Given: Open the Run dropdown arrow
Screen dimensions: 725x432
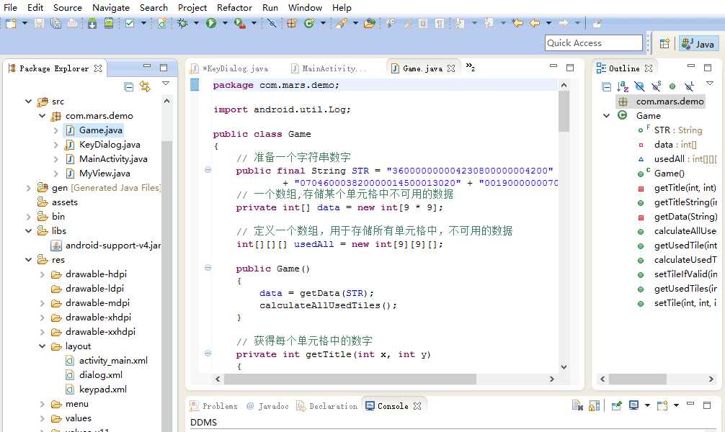Looking at the screenshot, I should (x=225, y=22).
